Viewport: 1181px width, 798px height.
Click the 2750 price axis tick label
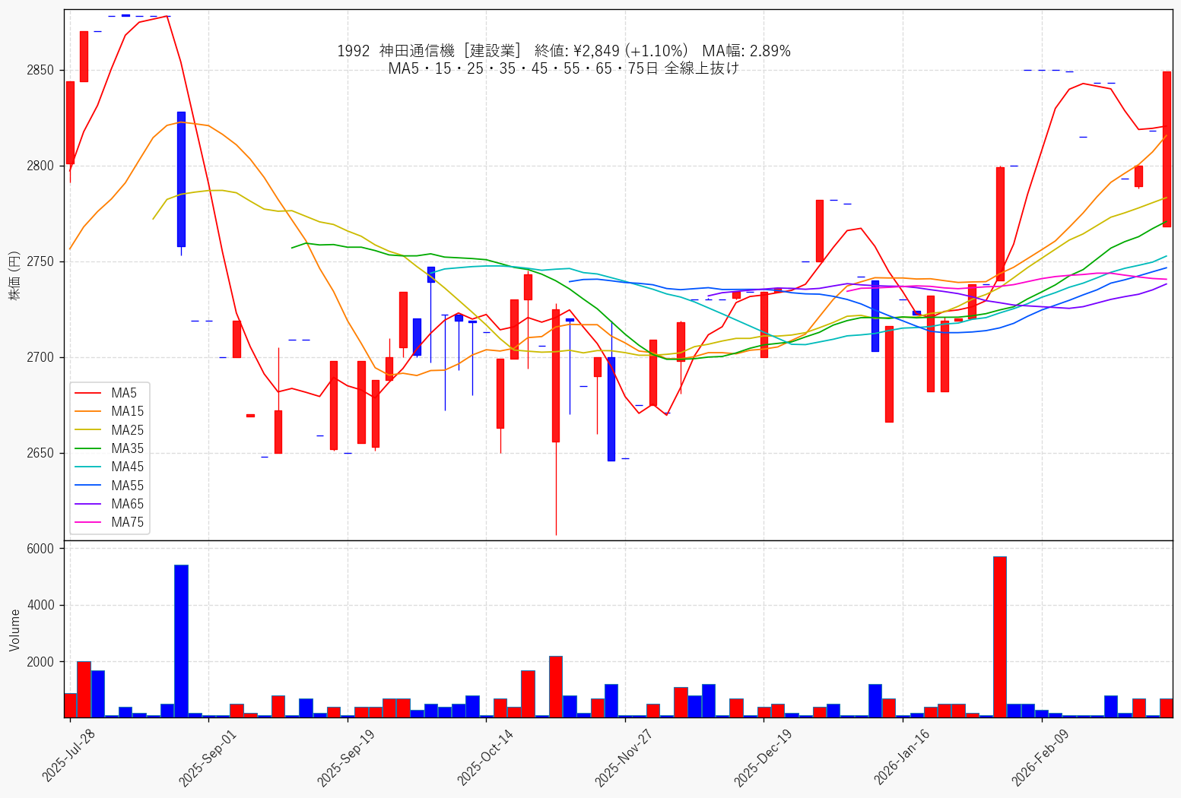pos(40,261)
